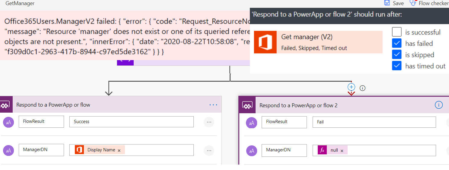Edit the Success value field
This screenshot has height=170, width=449.
point(132,122)
